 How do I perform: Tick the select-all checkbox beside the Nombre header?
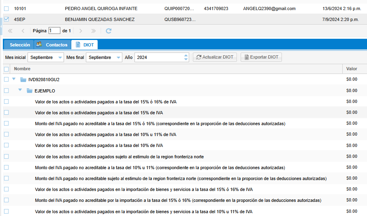[x=6, y=69]
